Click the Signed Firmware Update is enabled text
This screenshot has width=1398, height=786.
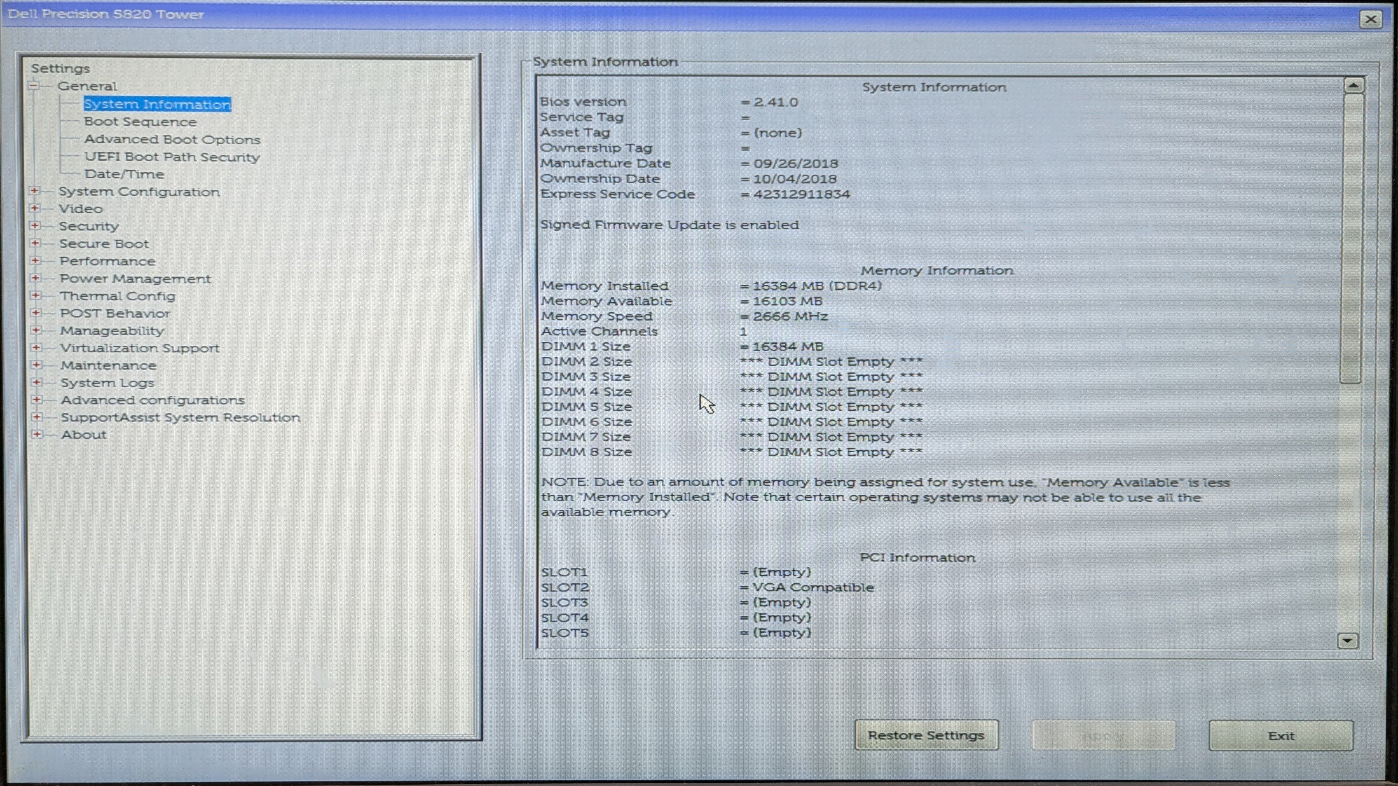[670, 225]
